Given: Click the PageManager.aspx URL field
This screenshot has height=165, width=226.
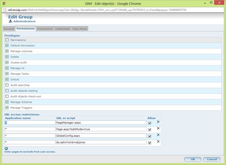Looking at the screenshot, I should click(x=101, y=123).
